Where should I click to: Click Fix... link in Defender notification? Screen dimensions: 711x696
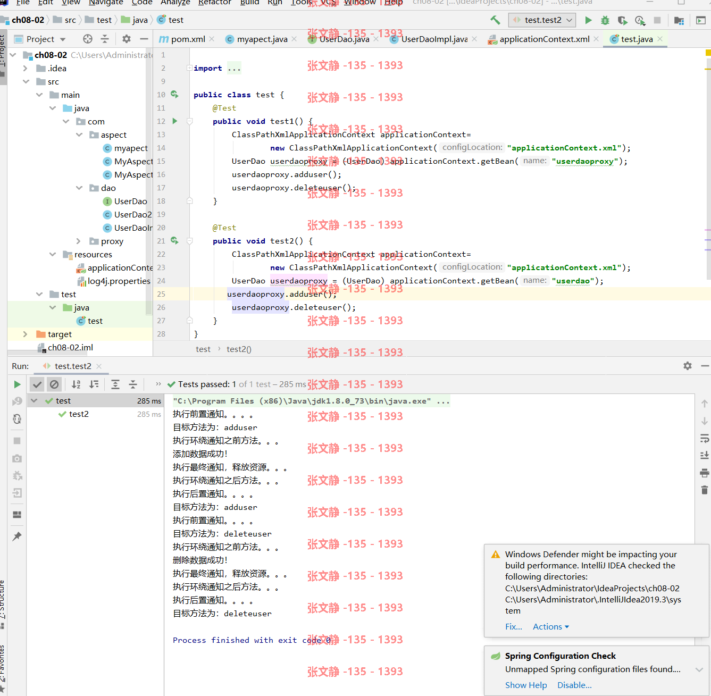click(514, 627)
